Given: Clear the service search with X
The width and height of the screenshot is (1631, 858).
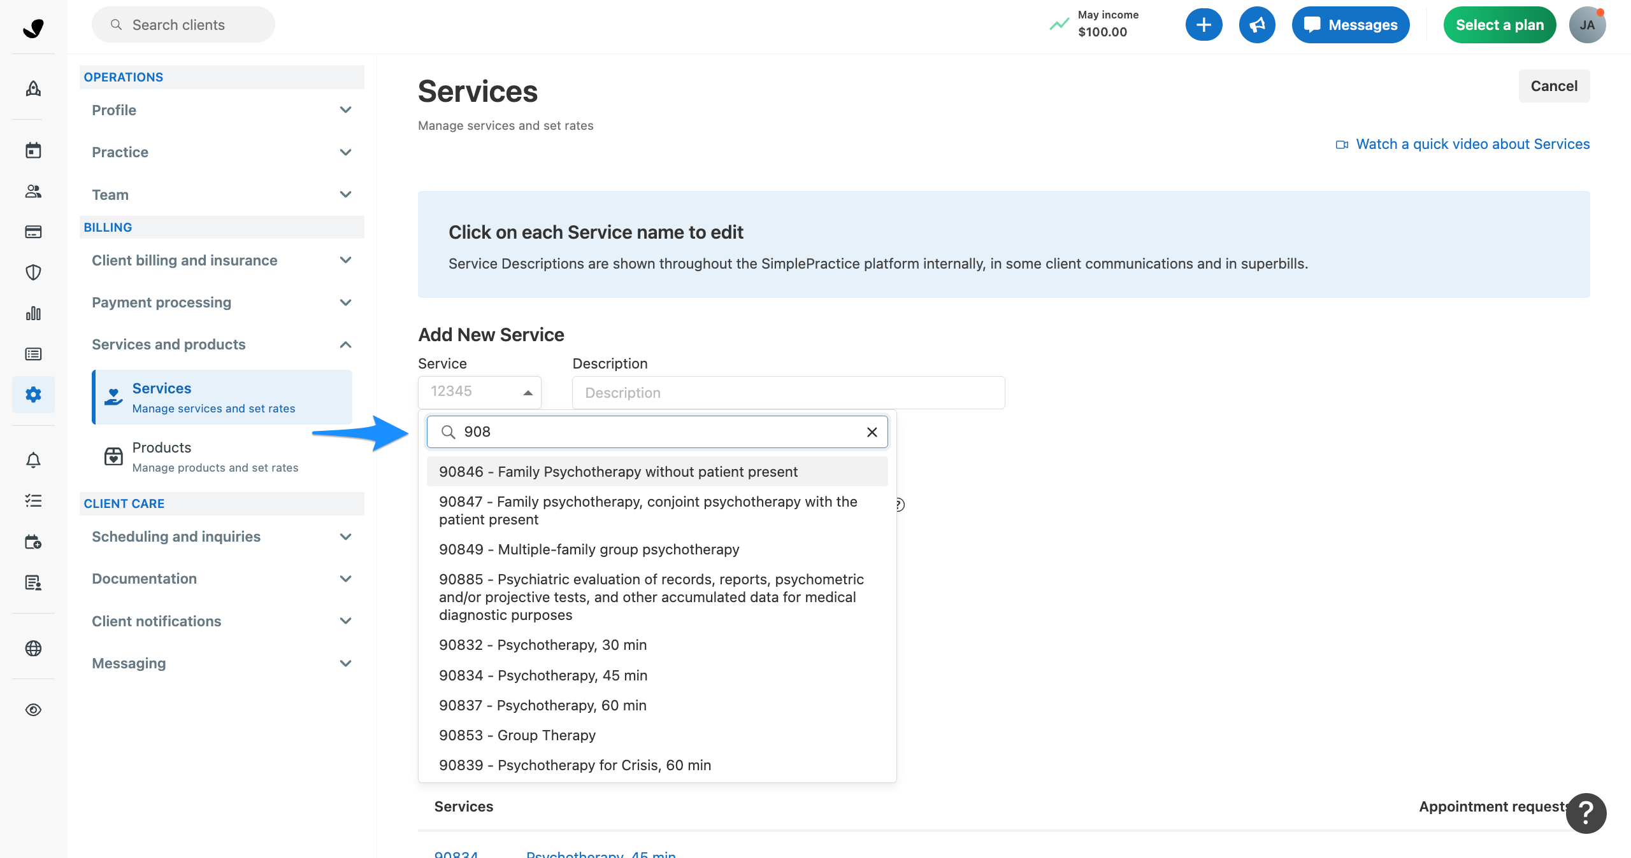Looking at the screenshot, I should (x=872, y=432).
